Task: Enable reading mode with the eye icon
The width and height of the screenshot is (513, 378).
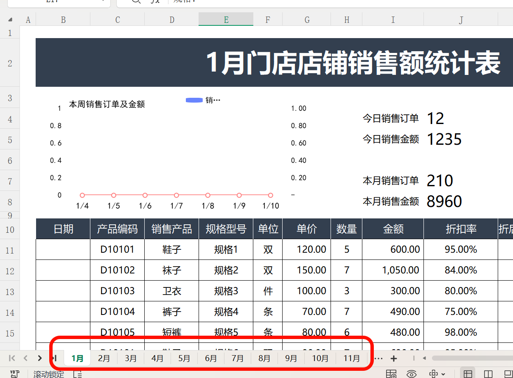Action: pos(411,374)
